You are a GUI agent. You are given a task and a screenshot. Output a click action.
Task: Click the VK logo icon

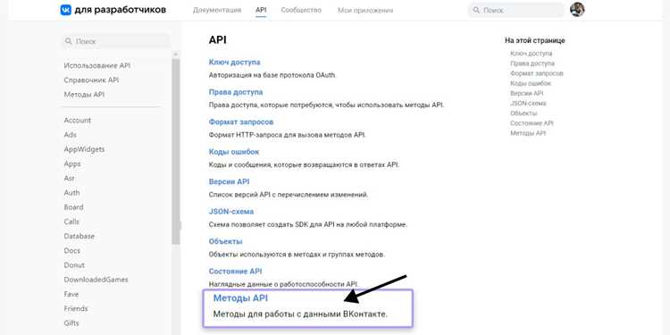(65, 10)
